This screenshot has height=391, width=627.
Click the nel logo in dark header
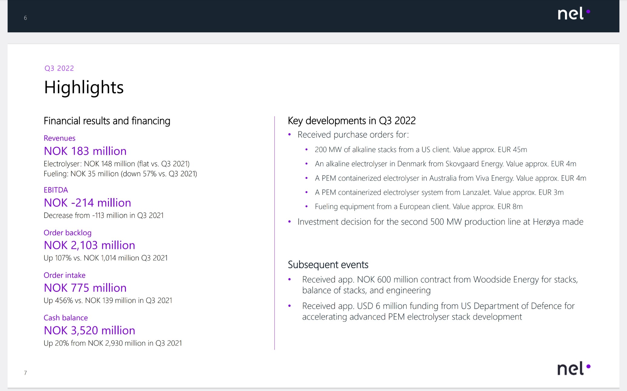[x=573, y=14]
